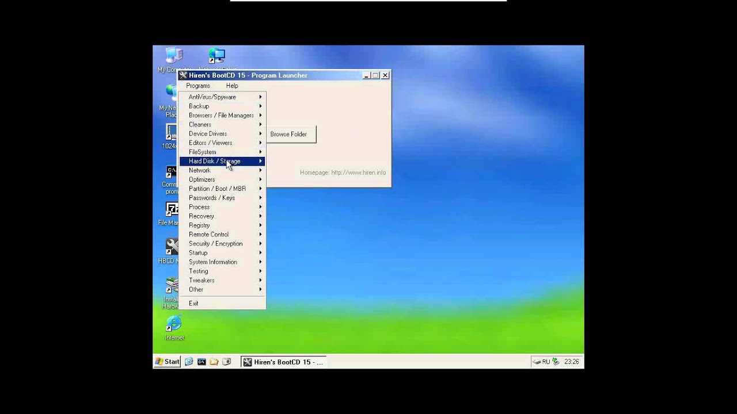Expand the FileSystem submenu arrow
737x414 pixels.
tap(260, 152)
